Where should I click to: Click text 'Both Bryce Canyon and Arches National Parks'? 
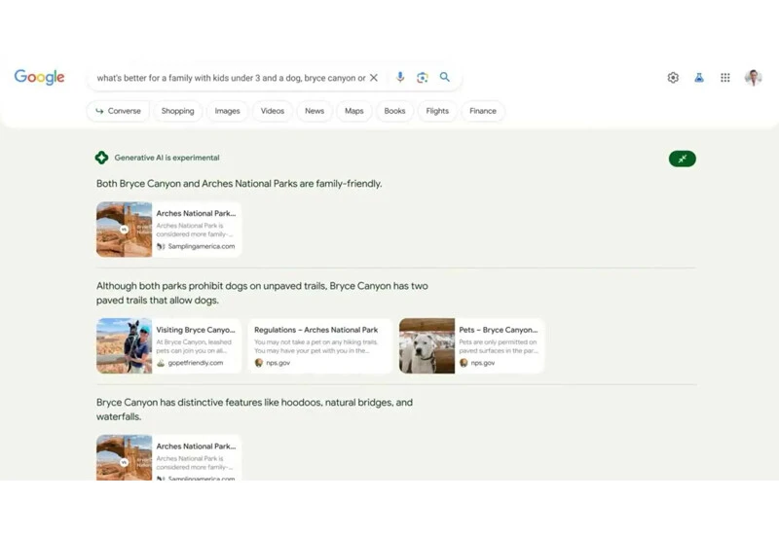tap(197, 184)
